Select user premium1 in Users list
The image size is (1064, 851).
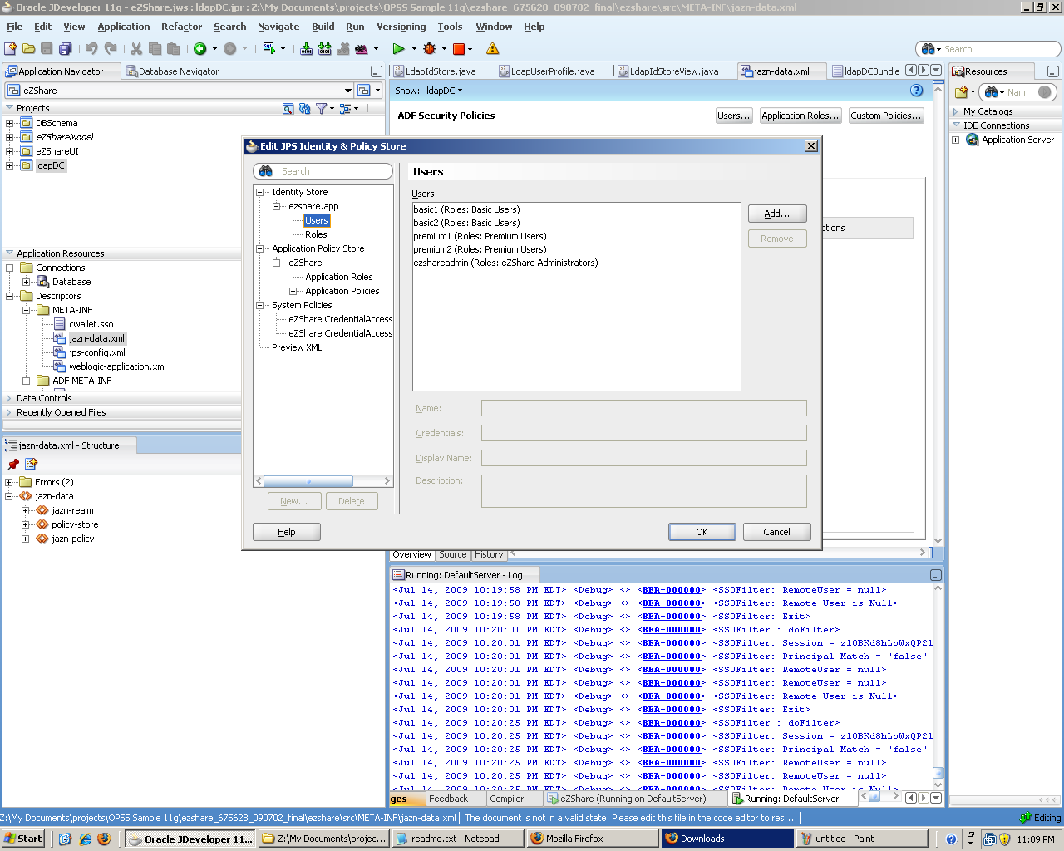(480, 236)
